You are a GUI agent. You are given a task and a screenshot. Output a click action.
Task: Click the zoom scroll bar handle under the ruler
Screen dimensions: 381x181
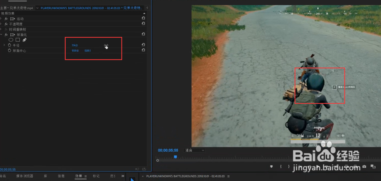(x=157, y=160)
